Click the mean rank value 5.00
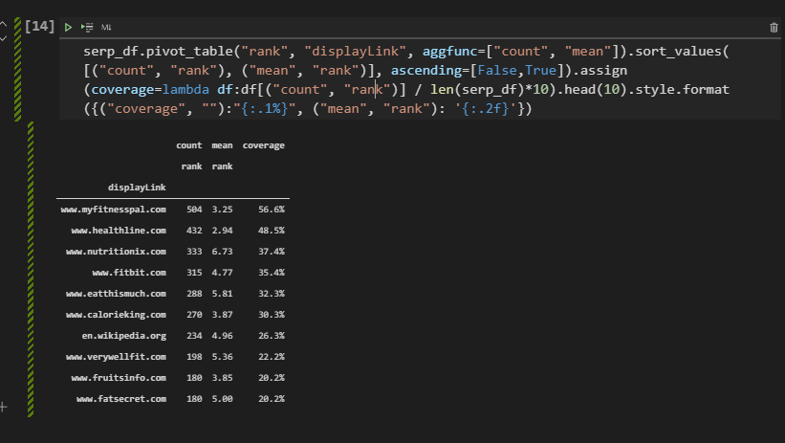This screenshot has width=785, height=443. click(x=222, y=399)
